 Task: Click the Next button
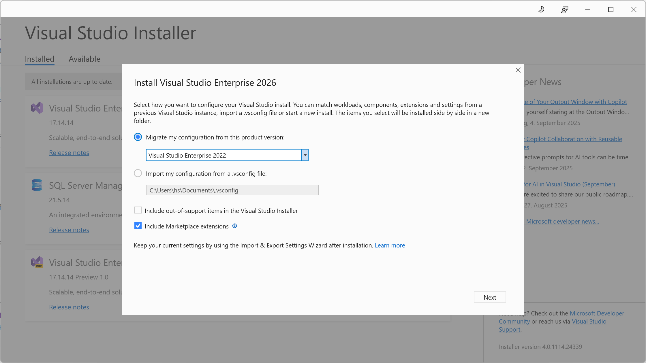490,297
